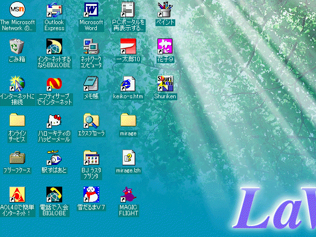Open the ペイント paint shortcut
Viewport: 316px width, 237px height.
point(165,9)
